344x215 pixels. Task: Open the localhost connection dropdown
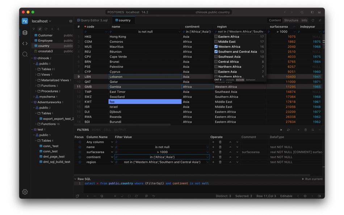41,21
